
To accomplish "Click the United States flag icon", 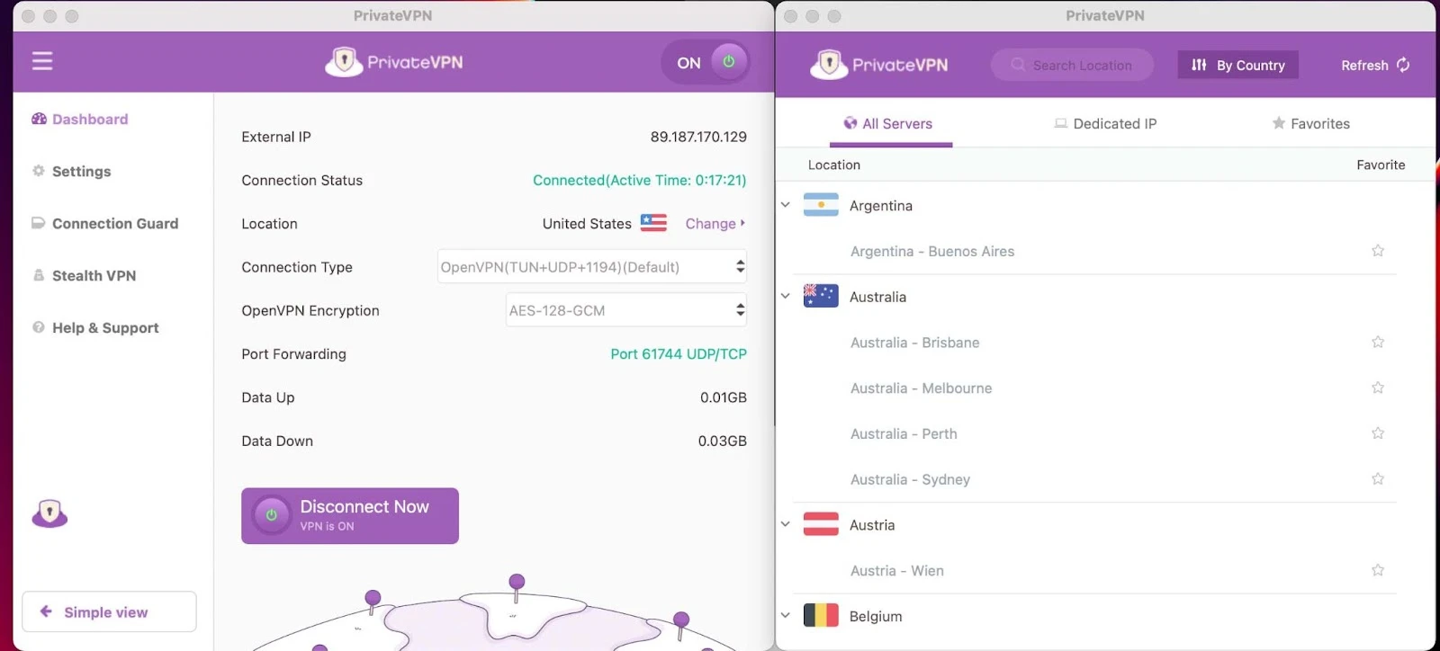I will tap(653, 223).
